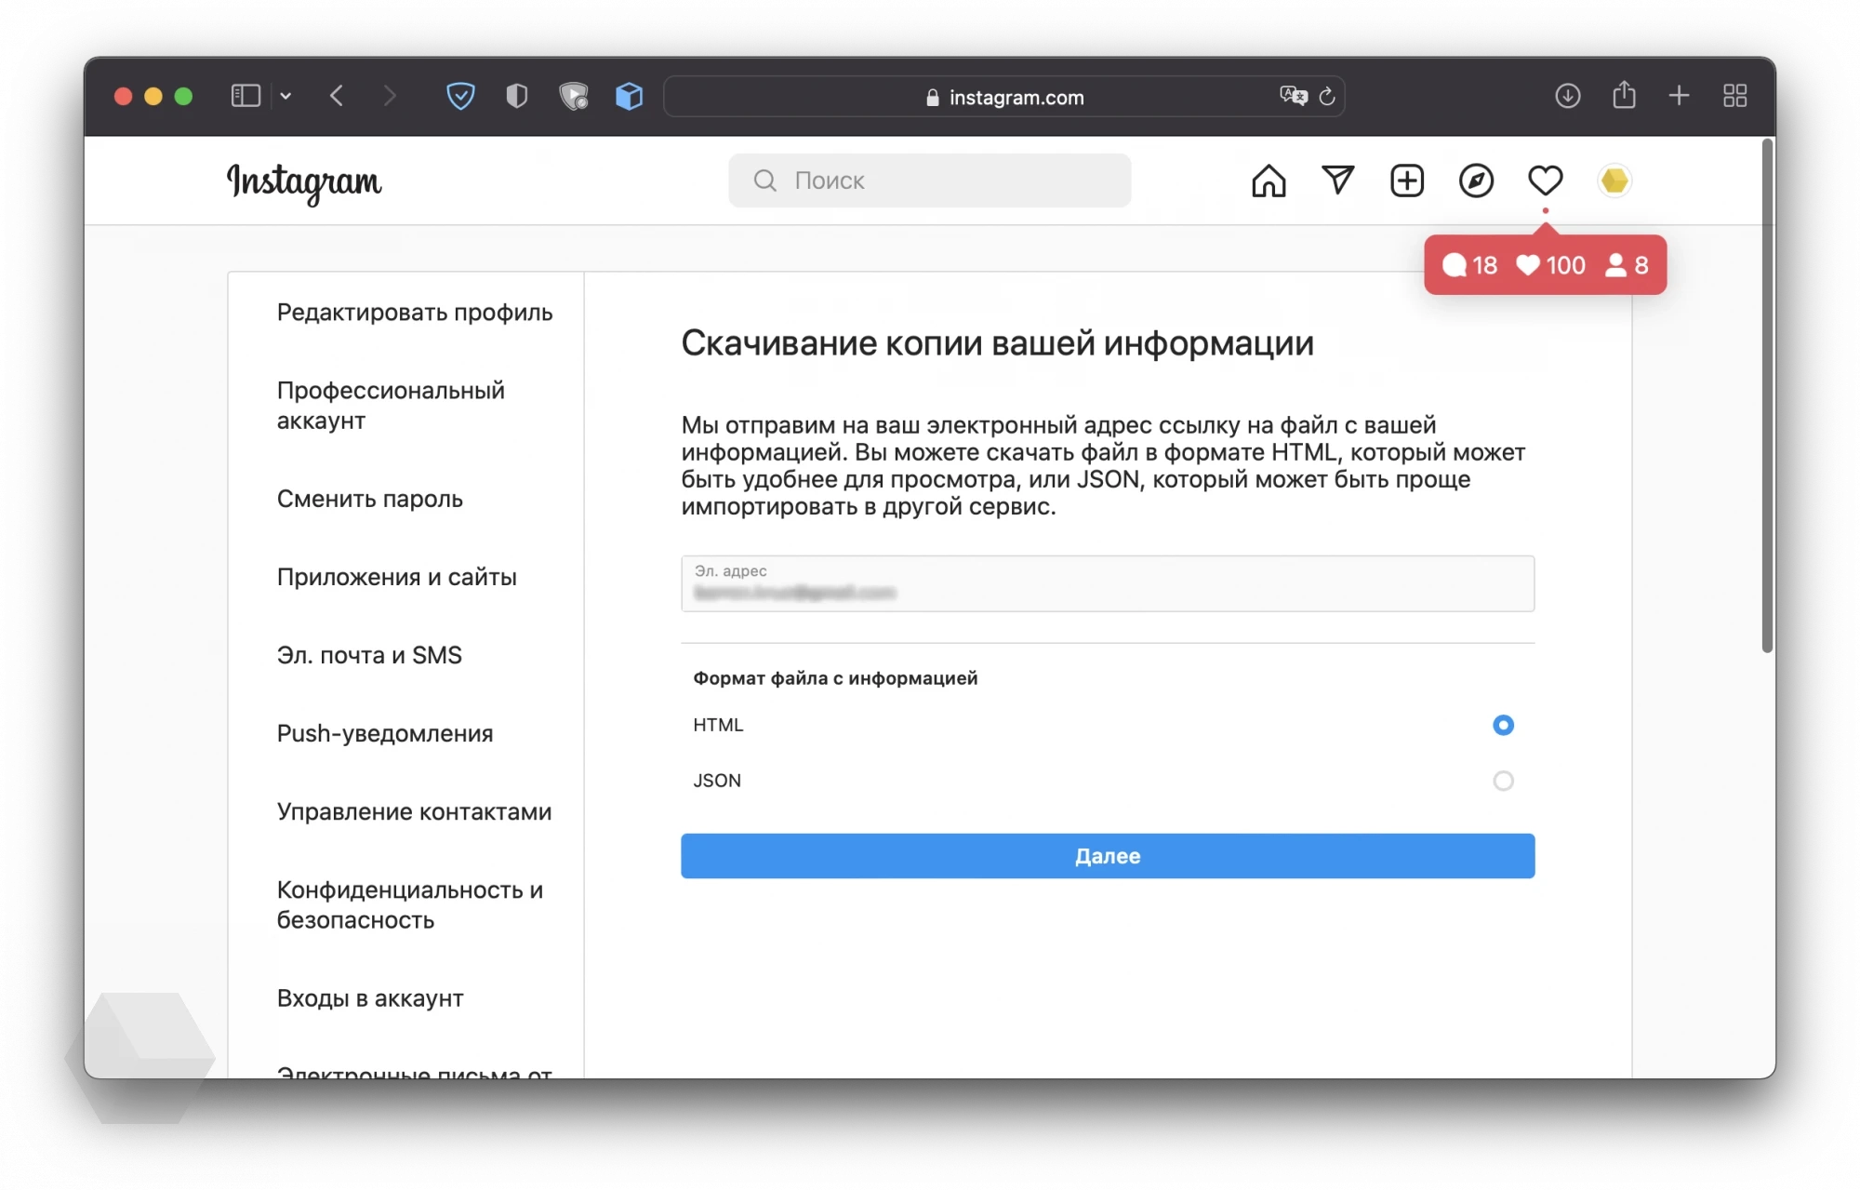Open the sidebar options dropdown chevron
The width and height of the screenshot is (1860, 1190).
click(286, 96)
